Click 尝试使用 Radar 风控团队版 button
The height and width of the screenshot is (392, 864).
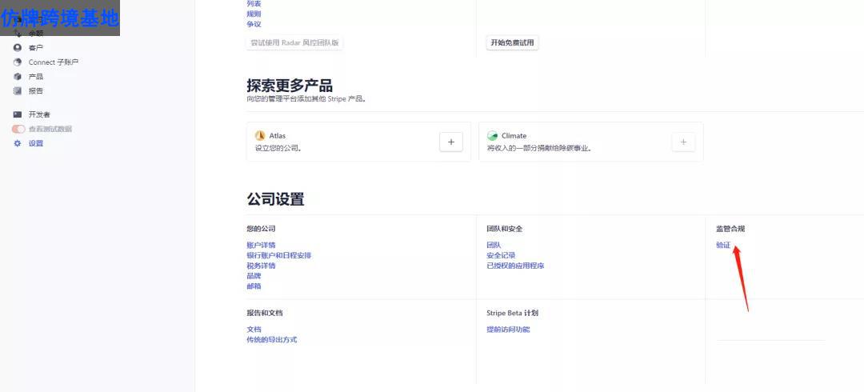[x=294, y=42]
